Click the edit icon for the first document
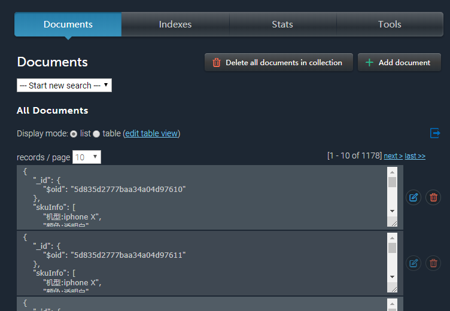This screenshot has height=311, width=450. [x=413, y=197]
